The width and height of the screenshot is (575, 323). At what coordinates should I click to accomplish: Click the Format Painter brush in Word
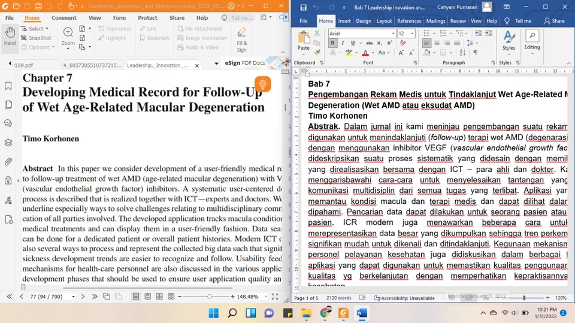(317, 53)
